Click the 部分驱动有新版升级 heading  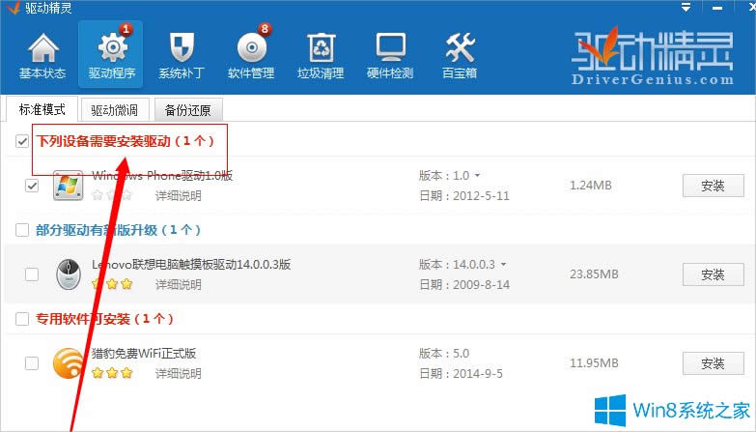coord(119,230)
